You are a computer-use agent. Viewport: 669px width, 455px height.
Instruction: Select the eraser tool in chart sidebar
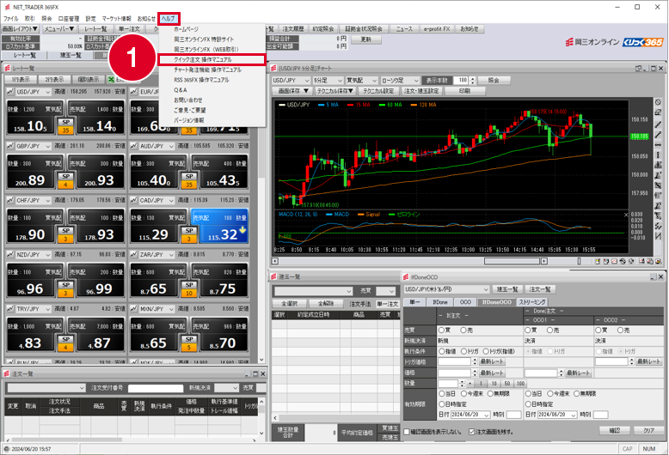(659, 112)
